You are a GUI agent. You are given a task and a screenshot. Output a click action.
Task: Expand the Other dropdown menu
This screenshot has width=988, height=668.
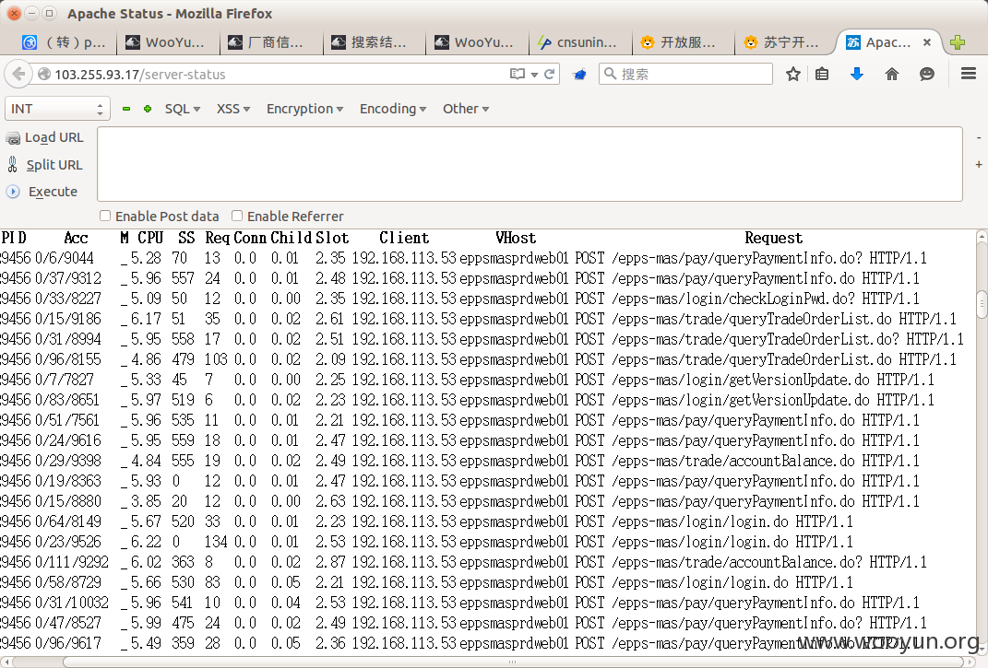click(x=466, y=109)
